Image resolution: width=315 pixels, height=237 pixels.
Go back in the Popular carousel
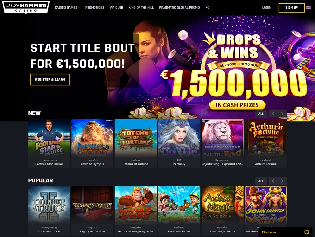tap(273, 181)
